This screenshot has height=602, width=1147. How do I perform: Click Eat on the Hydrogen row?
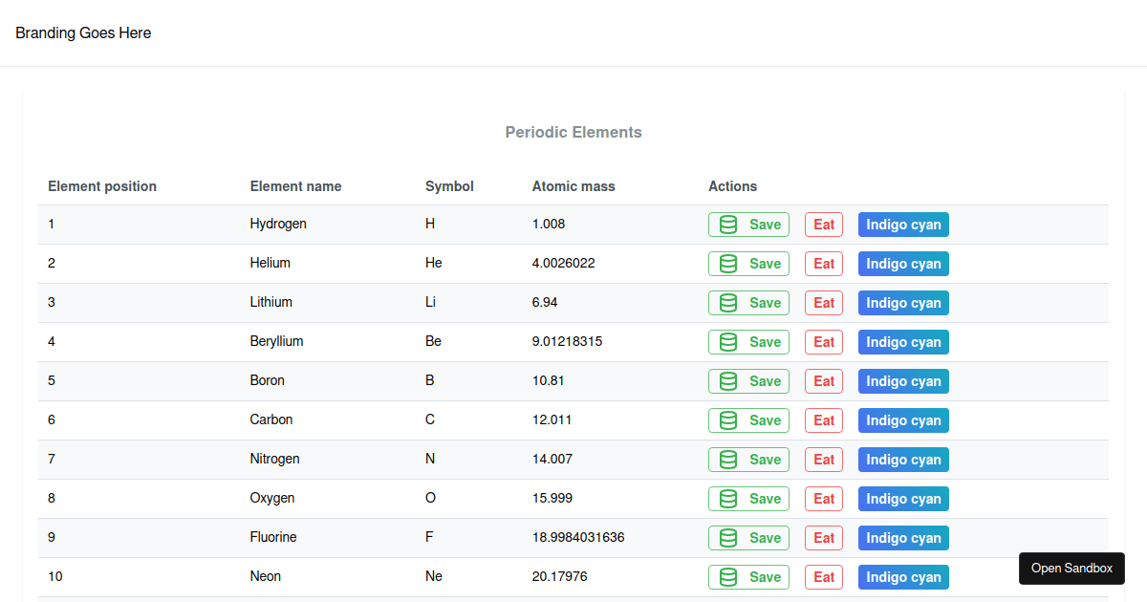point(823,224)
